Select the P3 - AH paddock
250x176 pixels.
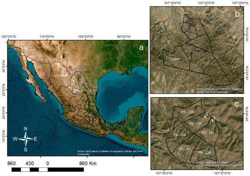208,132
